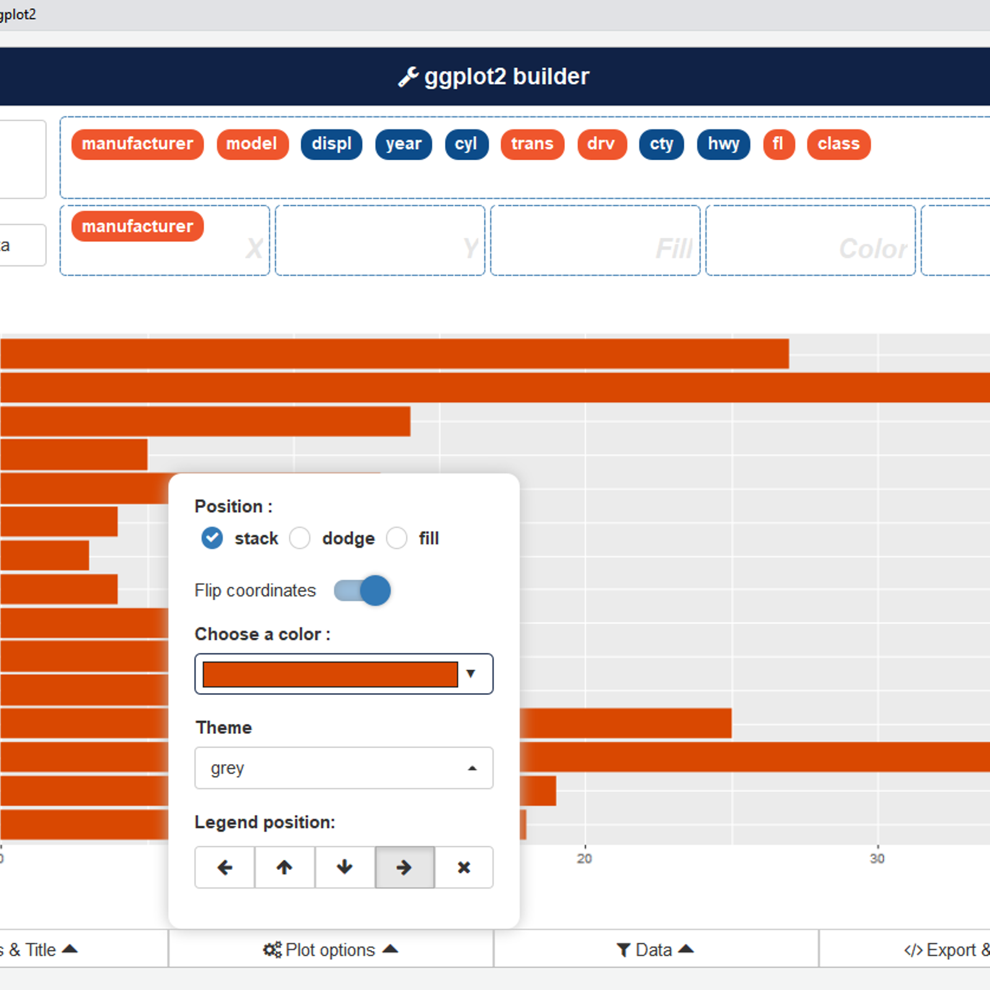Set legend position to top arrow
Image resolution: width=990 pixels, height=990 pixels.
click(285, 867)
